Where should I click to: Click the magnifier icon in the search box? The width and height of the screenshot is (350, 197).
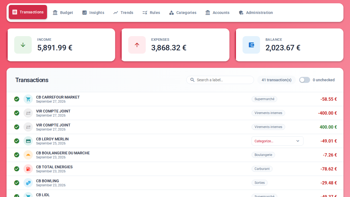pyautogui.click(x=192, y=80)
